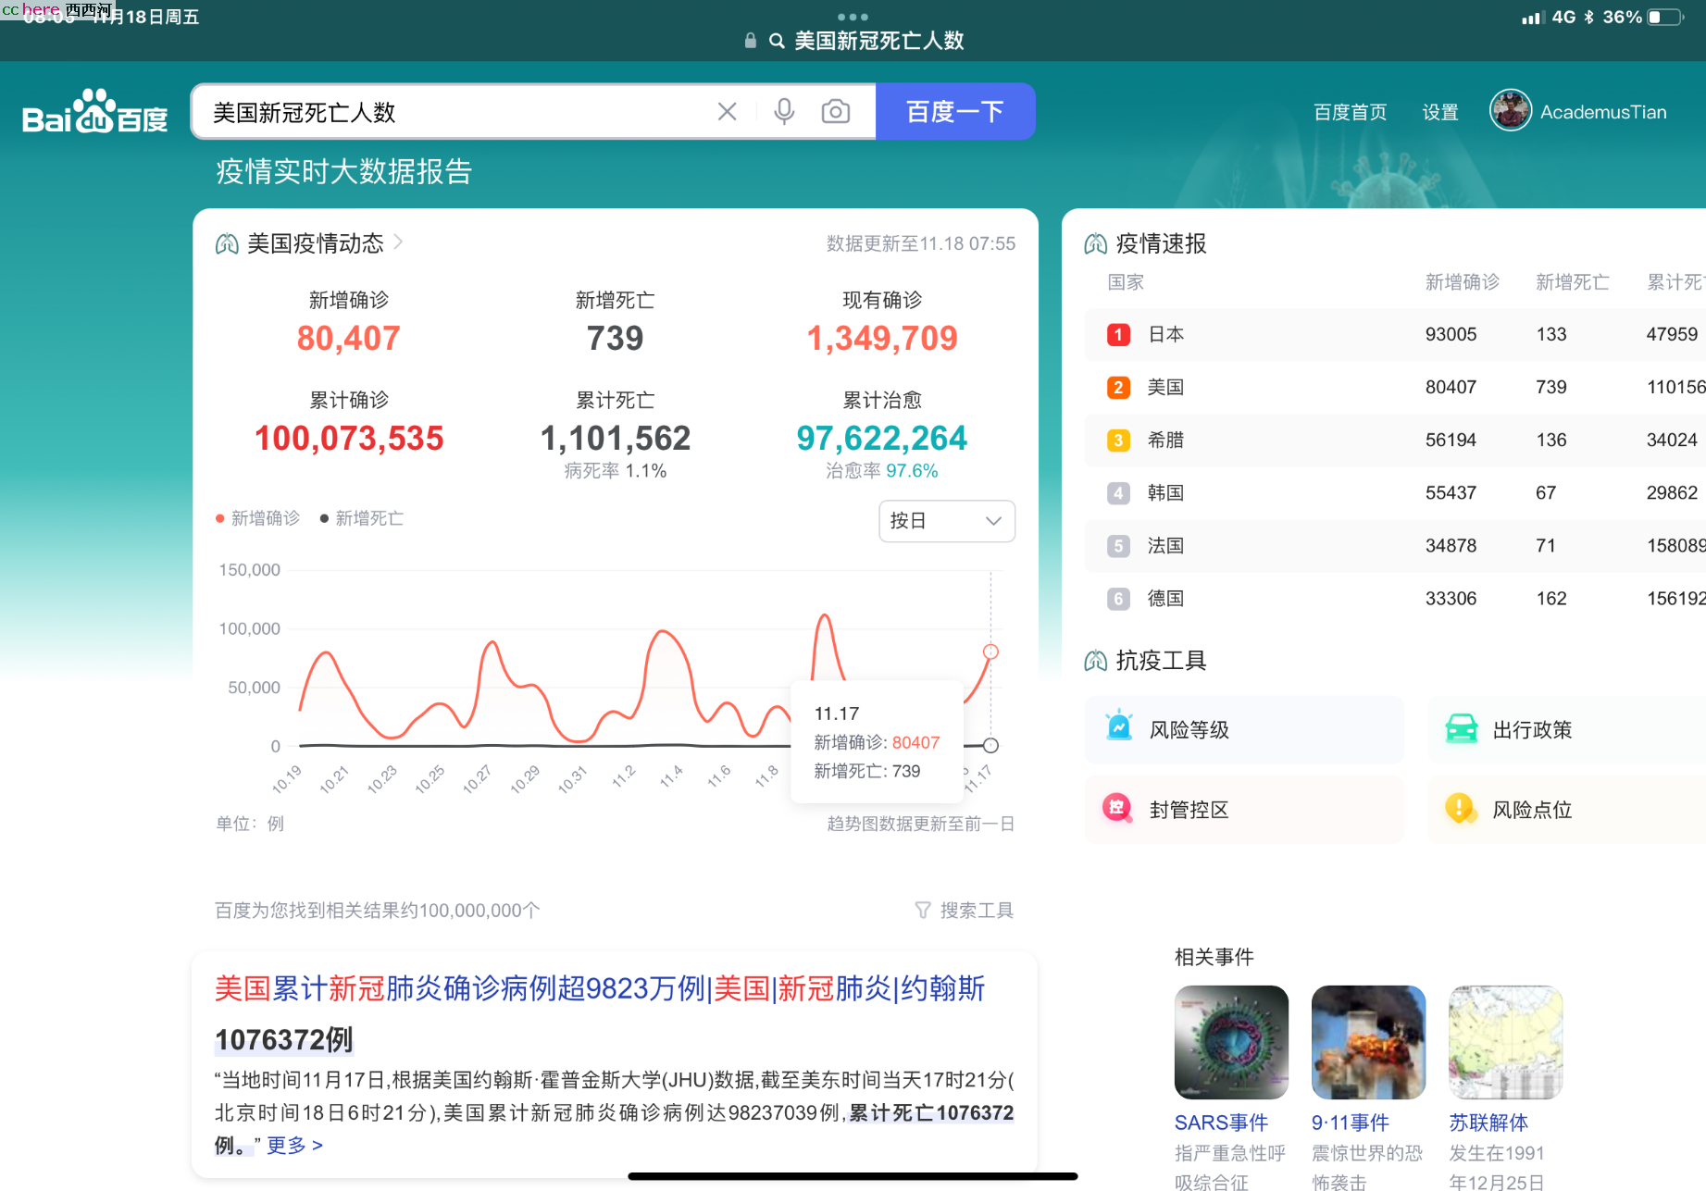Open 百度首页 link
The image size is (1706, 1191).
(x=1350, y=112)
